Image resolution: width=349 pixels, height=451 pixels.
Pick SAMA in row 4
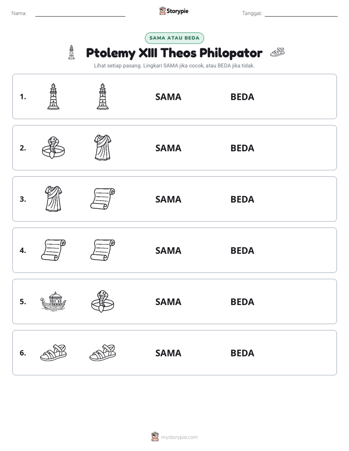point(168,250)
